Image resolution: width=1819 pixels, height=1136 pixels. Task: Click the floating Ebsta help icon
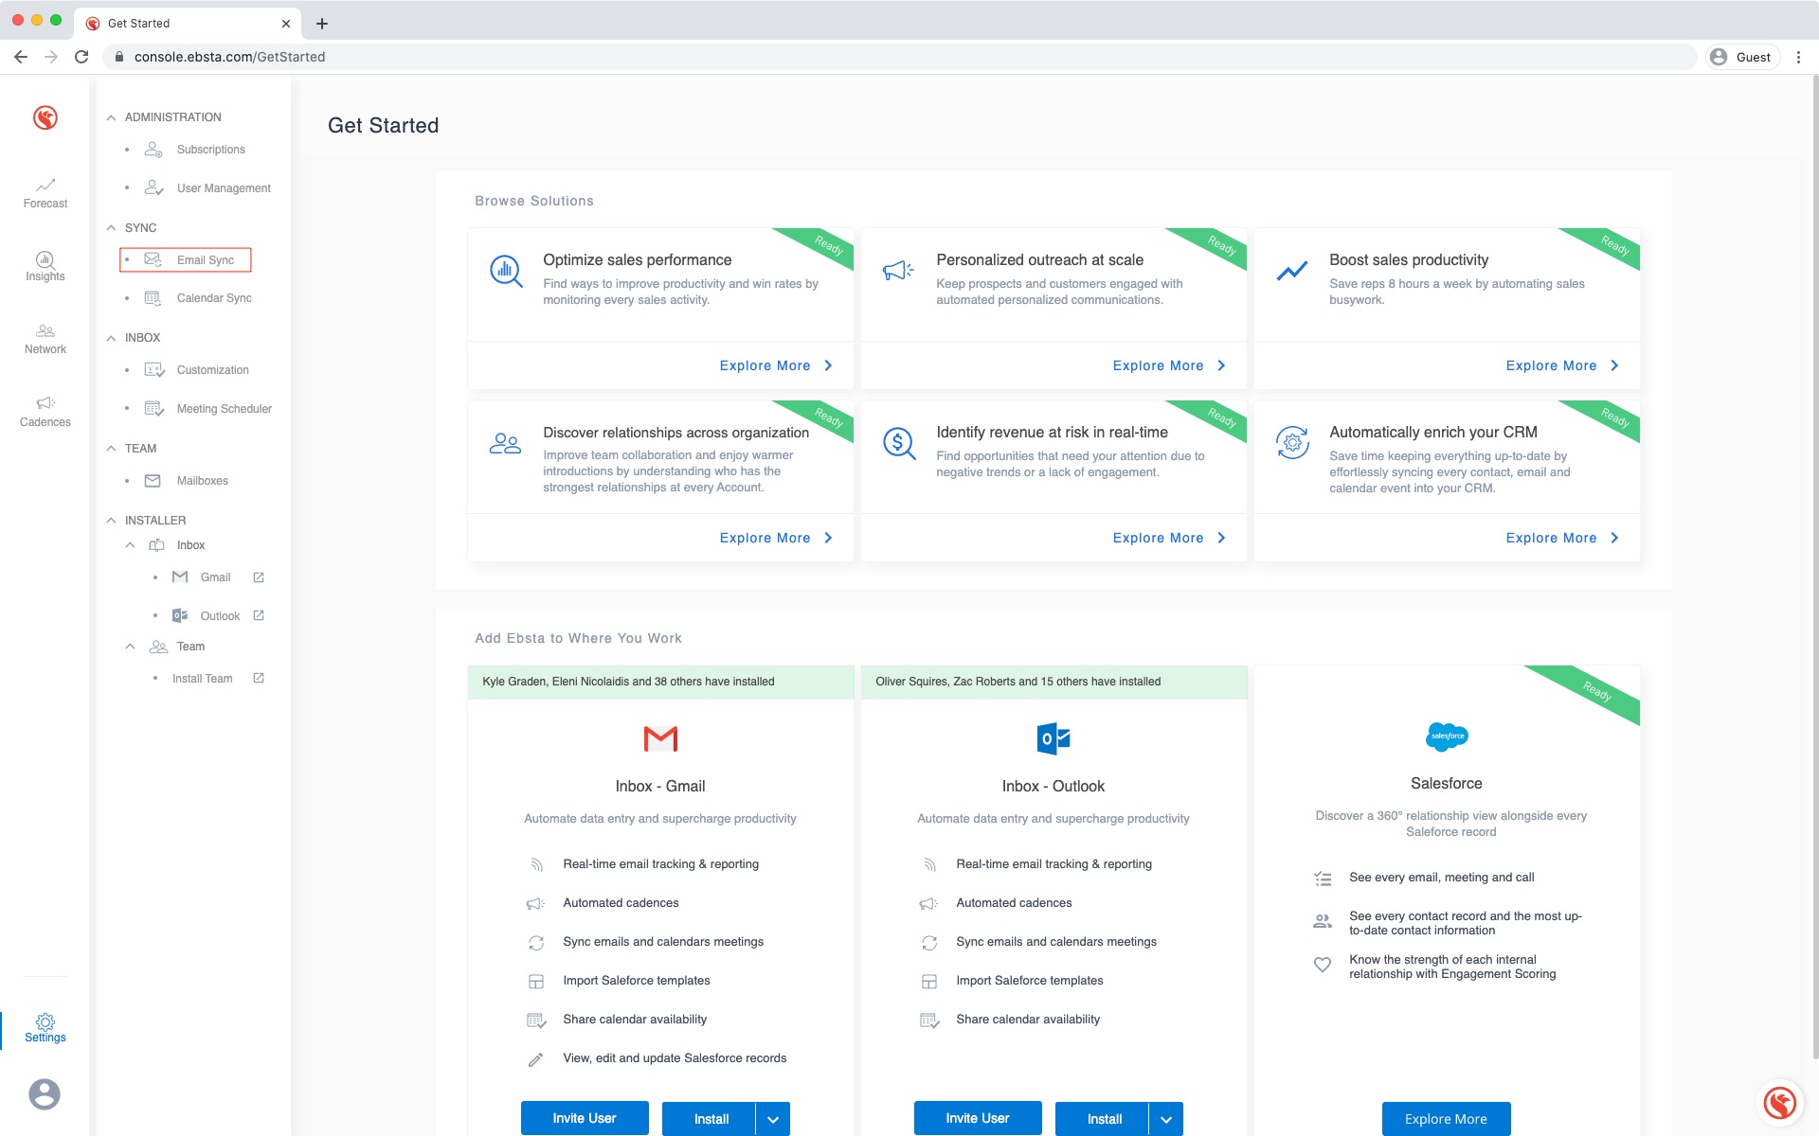[x=1780, y=1102]
